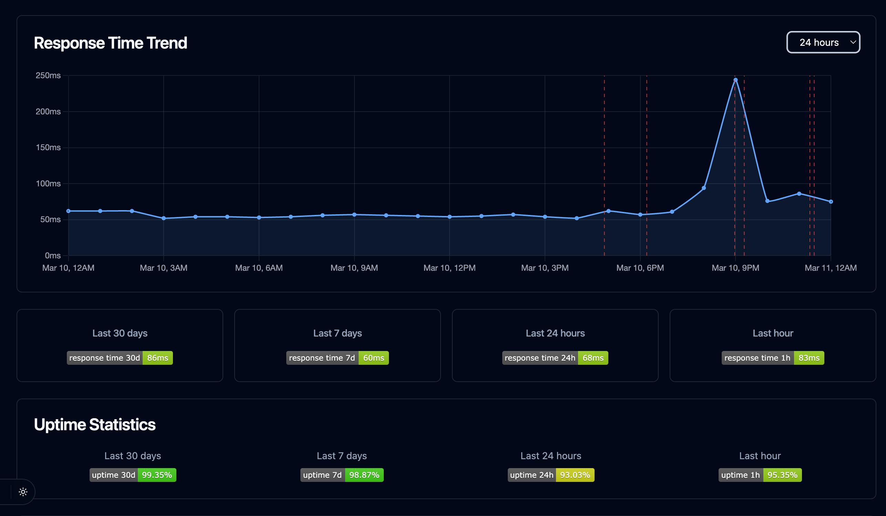
Task: Open the 24 hours time range dropdown
Action: (823, 42)
